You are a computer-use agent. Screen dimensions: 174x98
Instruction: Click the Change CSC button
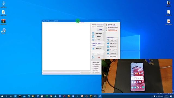click(x=98, y=49)
